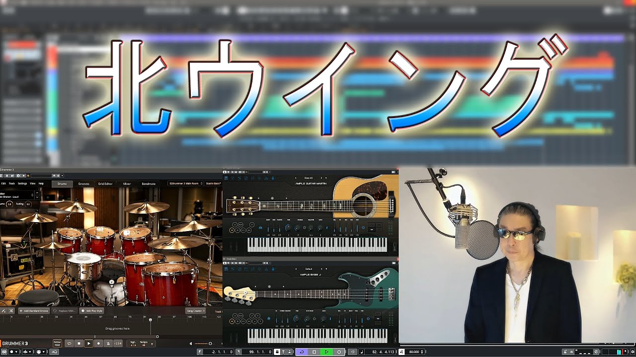Select the next preset arrow in Ample Guitar Martin
This screenshot has width=636, height=357.
coord(321,178)
